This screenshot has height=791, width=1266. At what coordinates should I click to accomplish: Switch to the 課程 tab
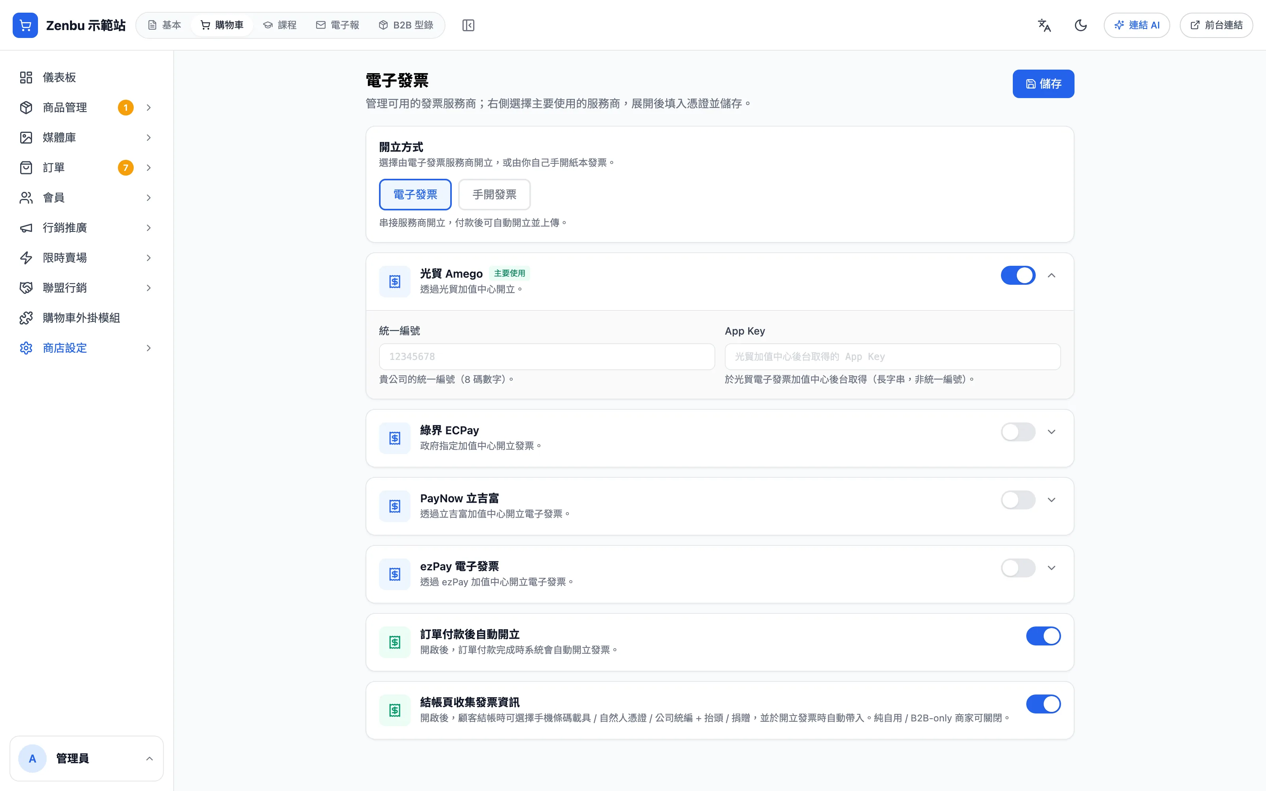(280, 25)
